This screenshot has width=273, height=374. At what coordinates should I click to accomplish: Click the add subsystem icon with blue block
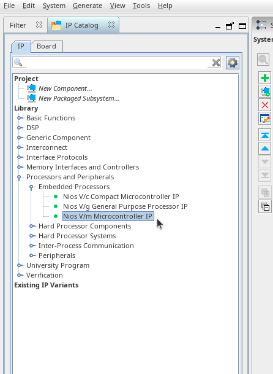tap(264, 92)
